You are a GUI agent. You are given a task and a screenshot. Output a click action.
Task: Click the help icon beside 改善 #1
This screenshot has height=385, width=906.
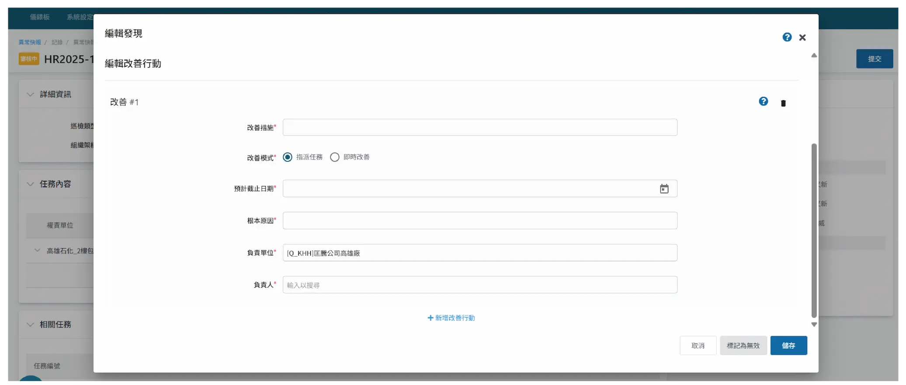(x=763, y=102)
